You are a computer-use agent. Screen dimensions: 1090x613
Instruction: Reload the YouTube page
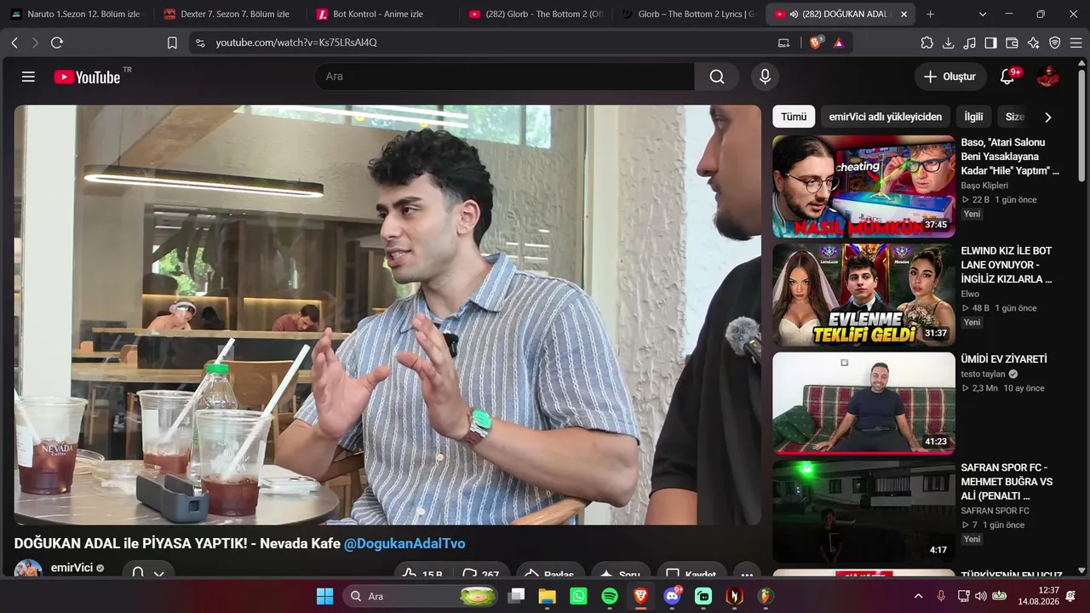tap(57, 43)
